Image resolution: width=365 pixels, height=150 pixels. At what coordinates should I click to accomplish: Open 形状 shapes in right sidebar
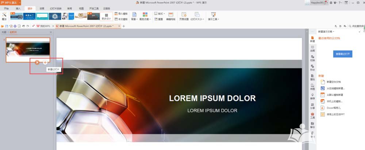tap(312, 68)
